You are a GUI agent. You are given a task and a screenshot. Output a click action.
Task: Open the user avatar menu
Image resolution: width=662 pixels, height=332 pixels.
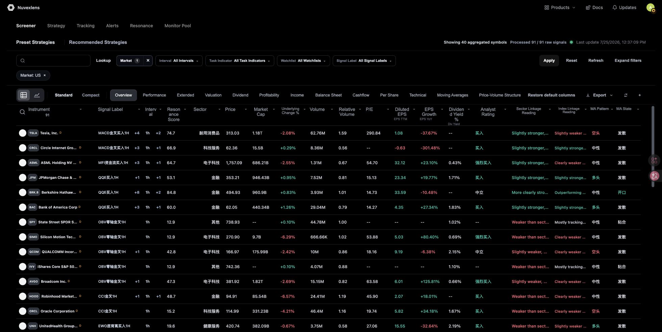point(651,7)
